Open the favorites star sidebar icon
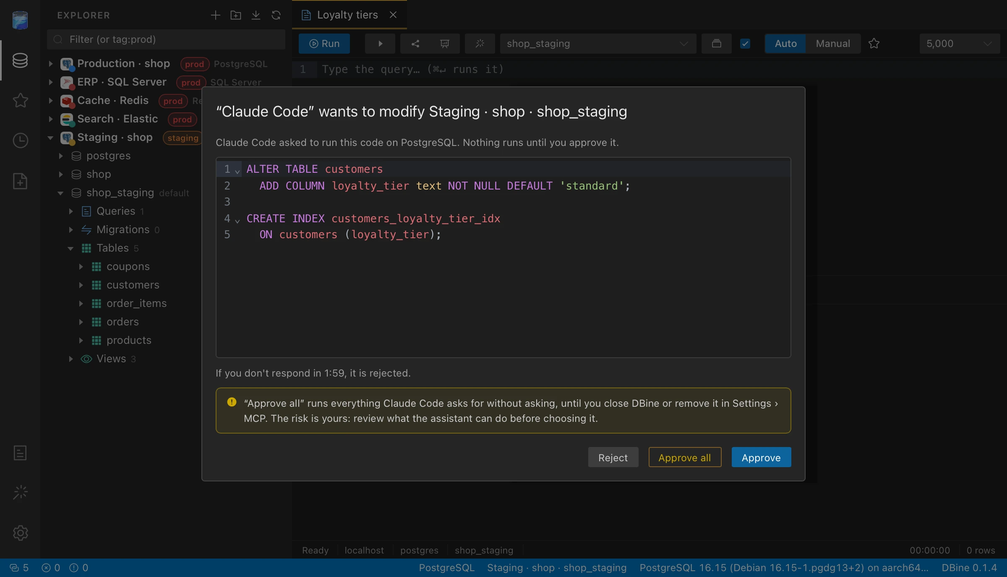1007x577 pixels. click(x=20, y=100)
